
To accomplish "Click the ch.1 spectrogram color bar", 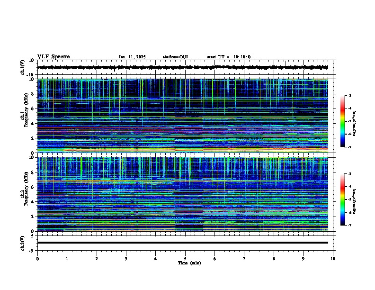I will [342, 121].
